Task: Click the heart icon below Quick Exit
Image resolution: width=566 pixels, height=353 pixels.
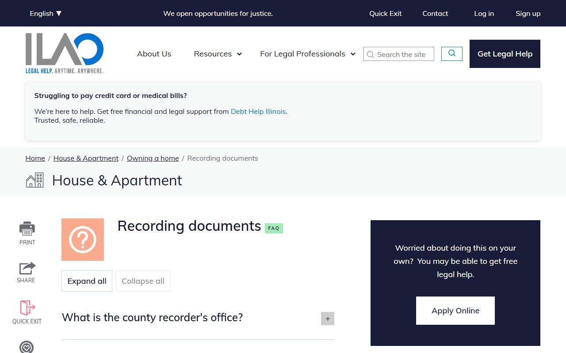Action: [27, 347]
